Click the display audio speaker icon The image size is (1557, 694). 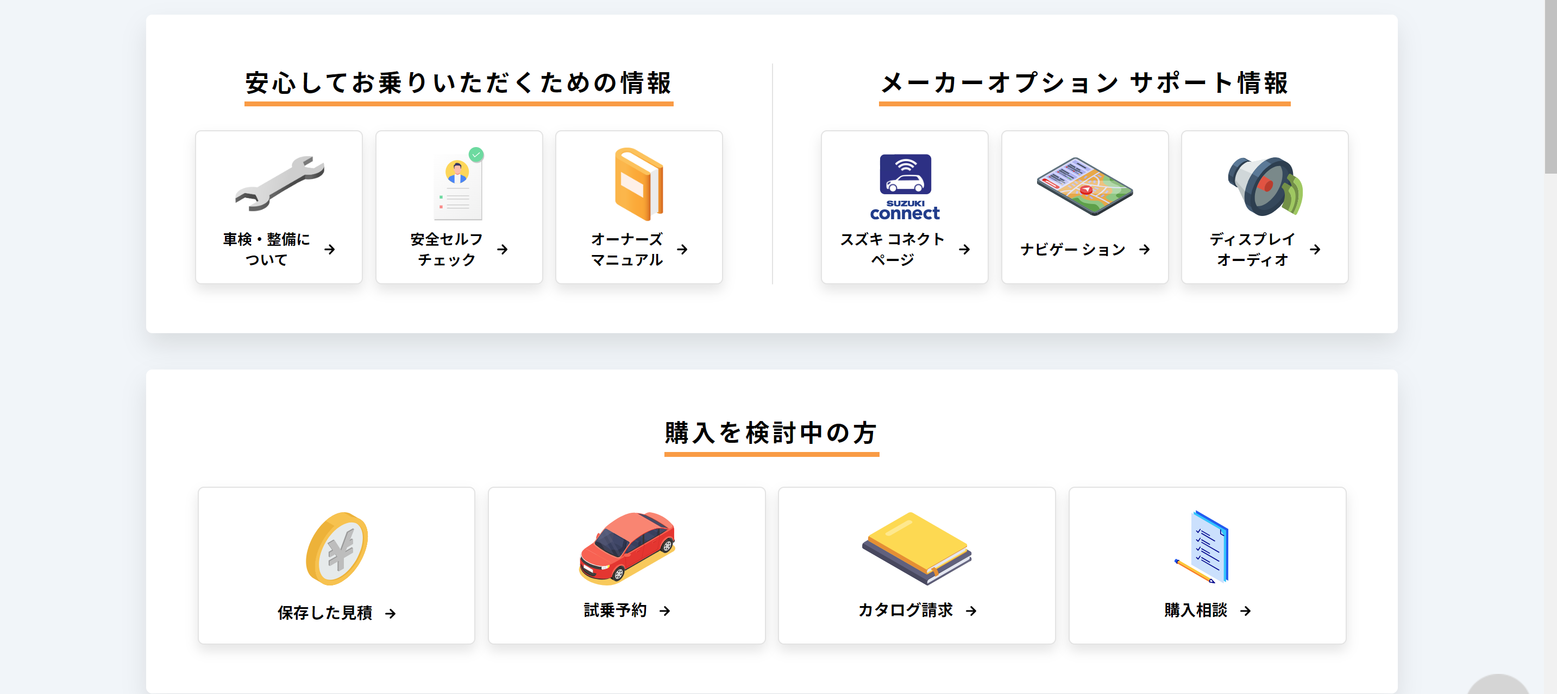click(x=1265, y=186)
